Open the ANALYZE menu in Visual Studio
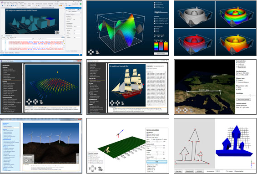Viewport: 257px width, 174px height. (56, 4)
